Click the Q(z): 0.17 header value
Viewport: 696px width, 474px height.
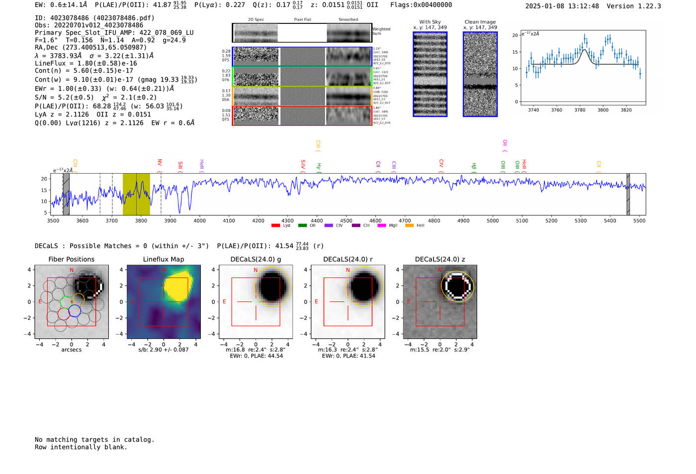pyautogui.click(x=278, y=5)
